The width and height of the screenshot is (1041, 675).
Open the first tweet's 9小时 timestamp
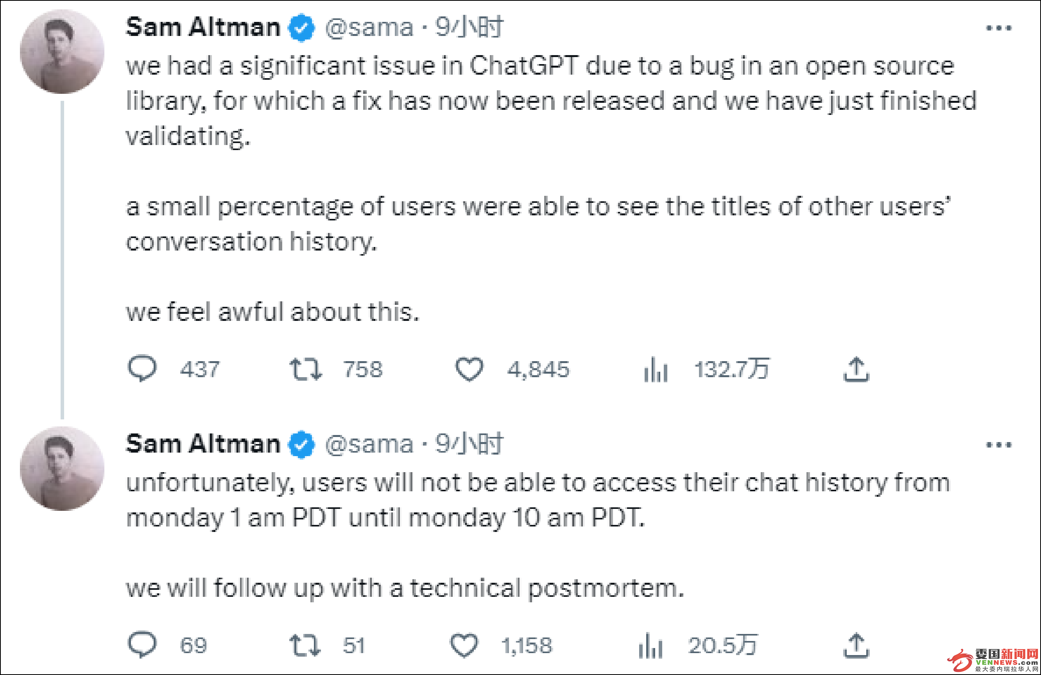point(469,27)
